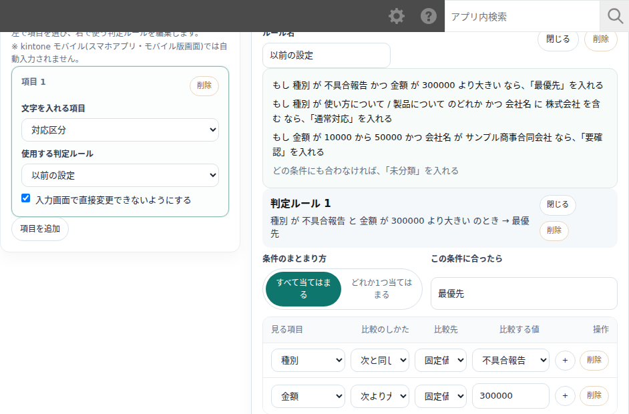Select すべて当てはまる condition grouping
629x414 pixels.
(x=303, y=289)
